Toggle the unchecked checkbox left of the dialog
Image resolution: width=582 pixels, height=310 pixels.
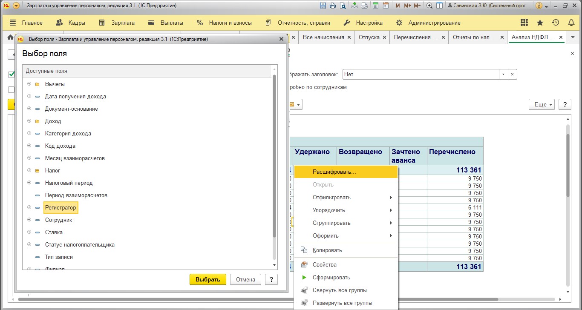12,89
